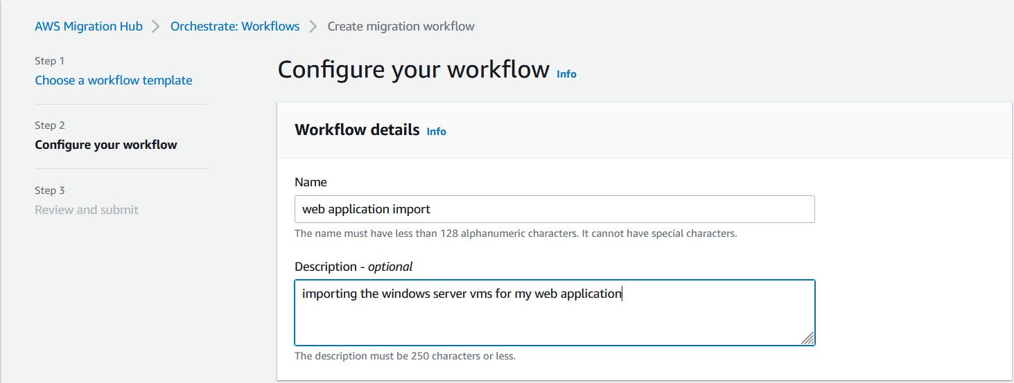
Task: Click inside the Description text area
Action: tap(554, 312)
